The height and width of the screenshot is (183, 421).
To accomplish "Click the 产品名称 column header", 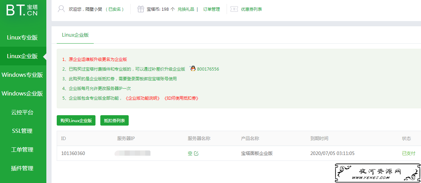I will tap(250, 138).
